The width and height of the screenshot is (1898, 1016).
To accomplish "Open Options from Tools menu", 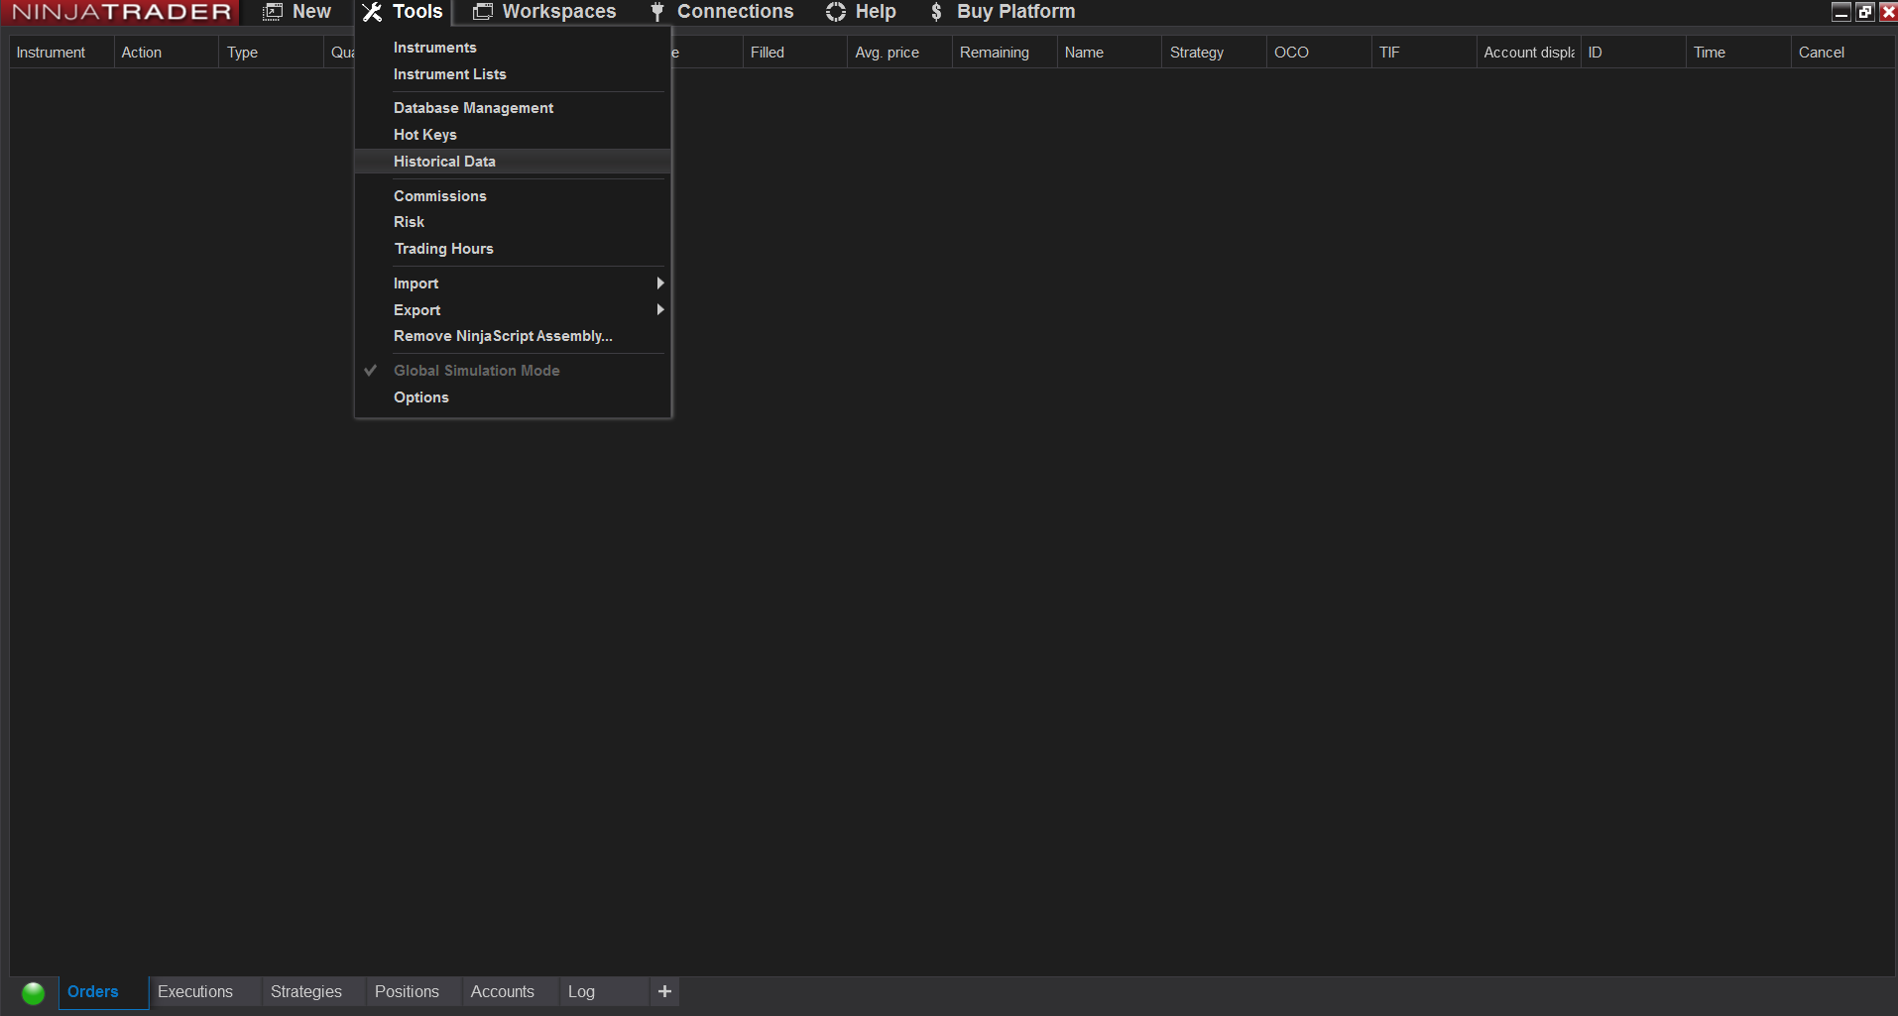I will click(513, 397).
